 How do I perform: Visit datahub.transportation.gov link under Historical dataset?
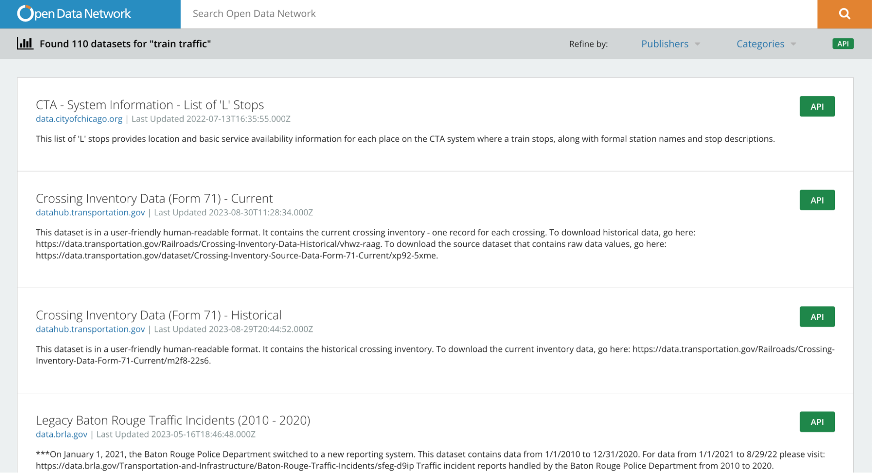coord(90,330)
